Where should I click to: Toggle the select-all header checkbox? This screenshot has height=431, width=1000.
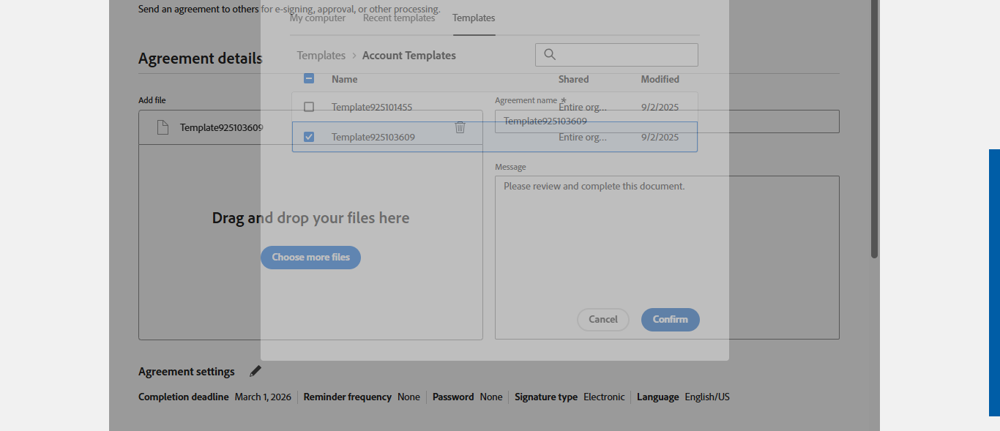[x=309, y=79]
